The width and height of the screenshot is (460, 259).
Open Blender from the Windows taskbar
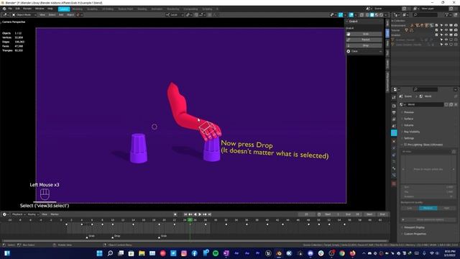(x=279, y=253)
